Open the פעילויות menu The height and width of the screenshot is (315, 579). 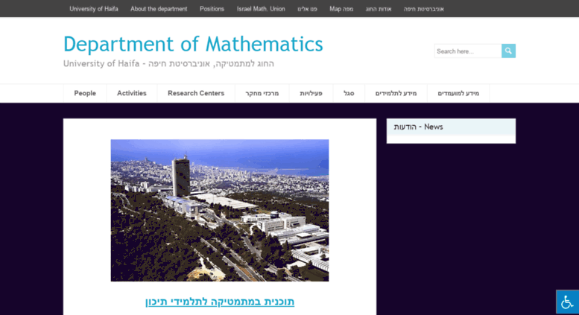(311, 93)
